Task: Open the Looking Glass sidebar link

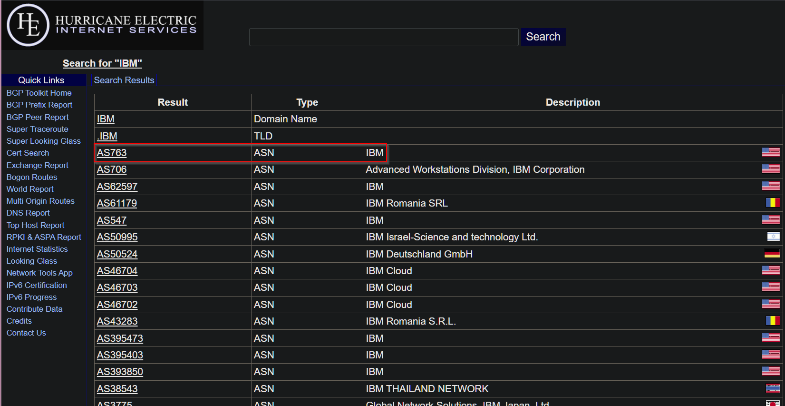Action: (x=32, y=261)
